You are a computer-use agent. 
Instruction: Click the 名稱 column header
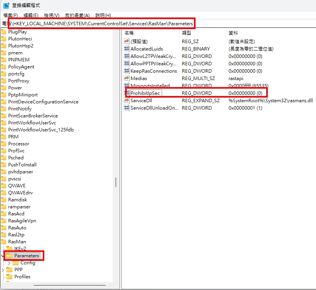(x=129, y=33)
